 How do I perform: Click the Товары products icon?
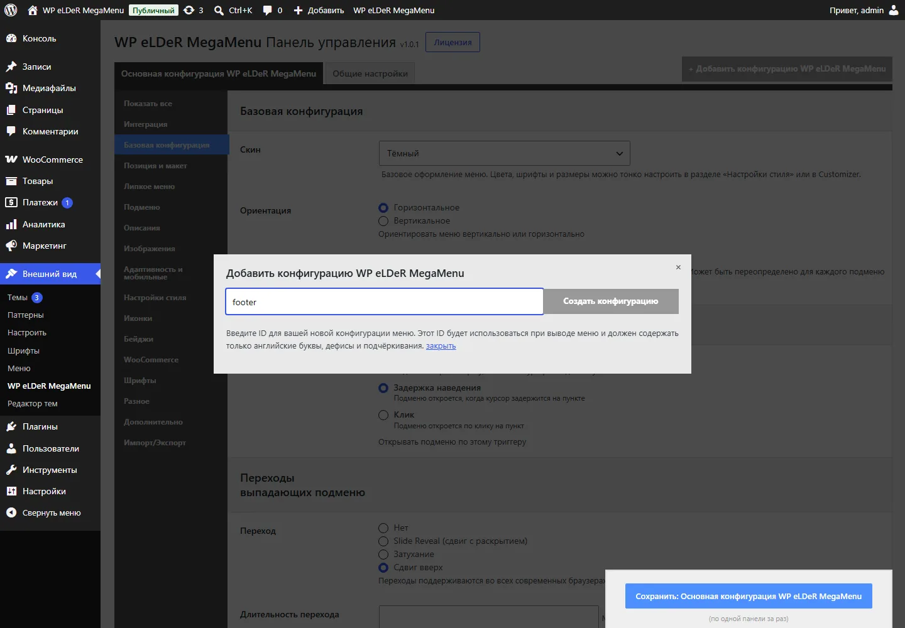point(11,181)
